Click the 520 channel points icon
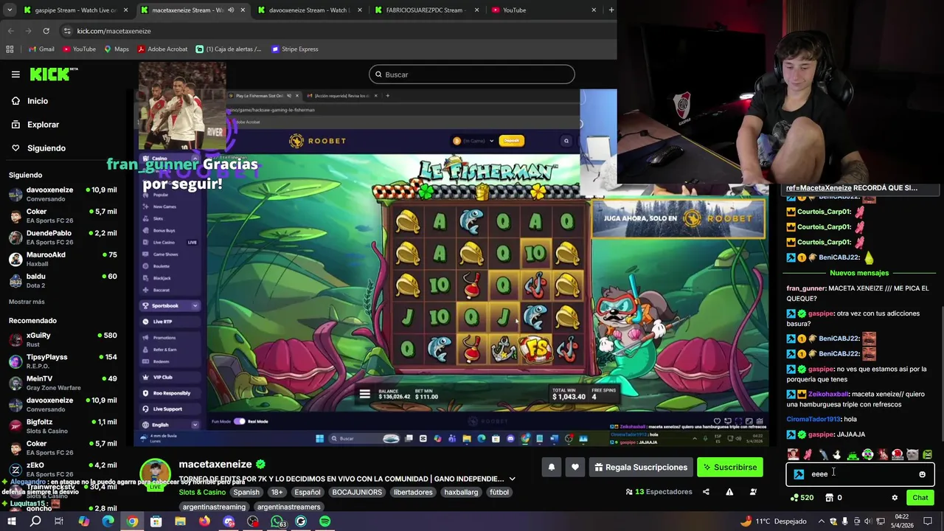The width and height of the screenshot is (944, 531). 802,498
